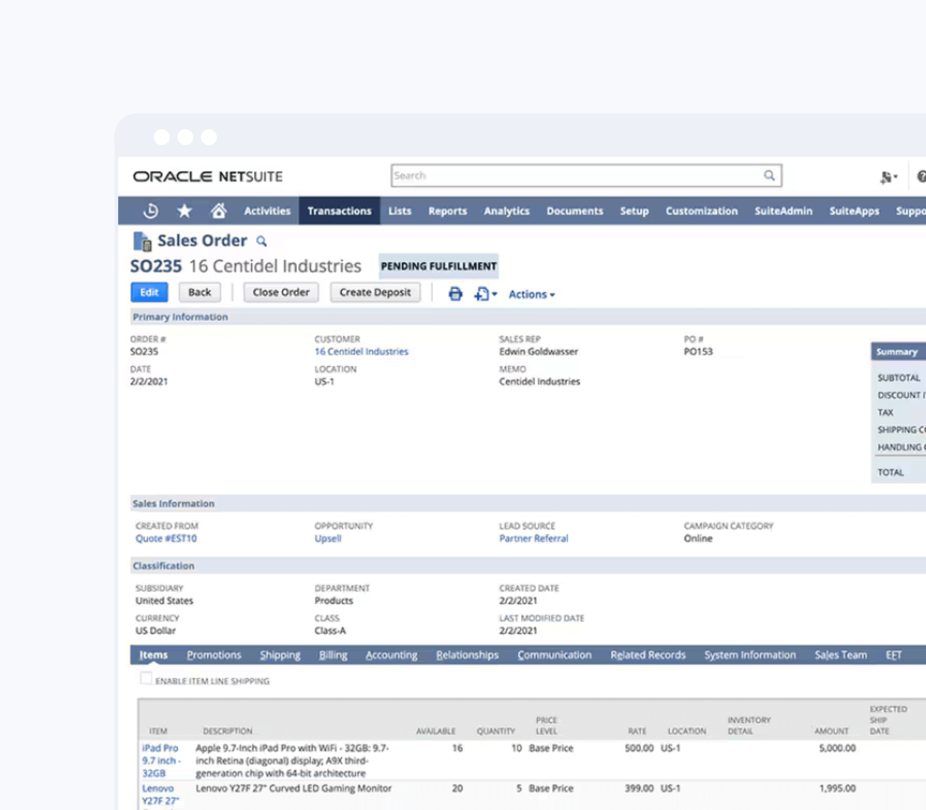Switch to the System Information subtab
The image size is (926, 810).
pyautogui.click(x=750, y=655)
